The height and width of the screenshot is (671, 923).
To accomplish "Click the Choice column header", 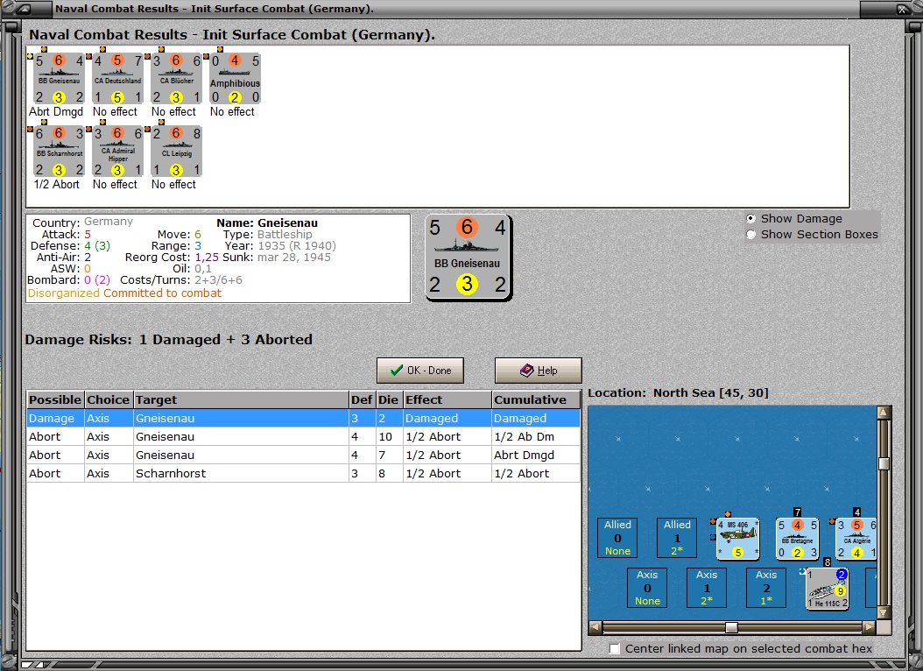I will [x=109, y=399].
